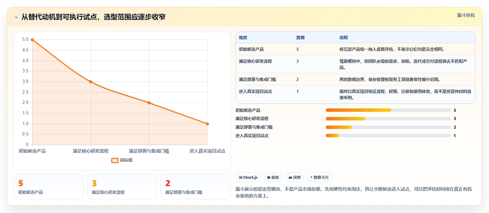489x213 pixels.
Task: Click the 数据 column header
Action: coord(300,37)
